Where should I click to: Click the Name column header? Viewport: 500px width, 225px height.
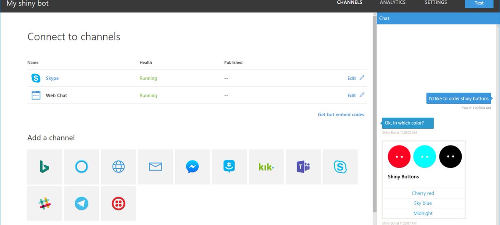(33, 62)
